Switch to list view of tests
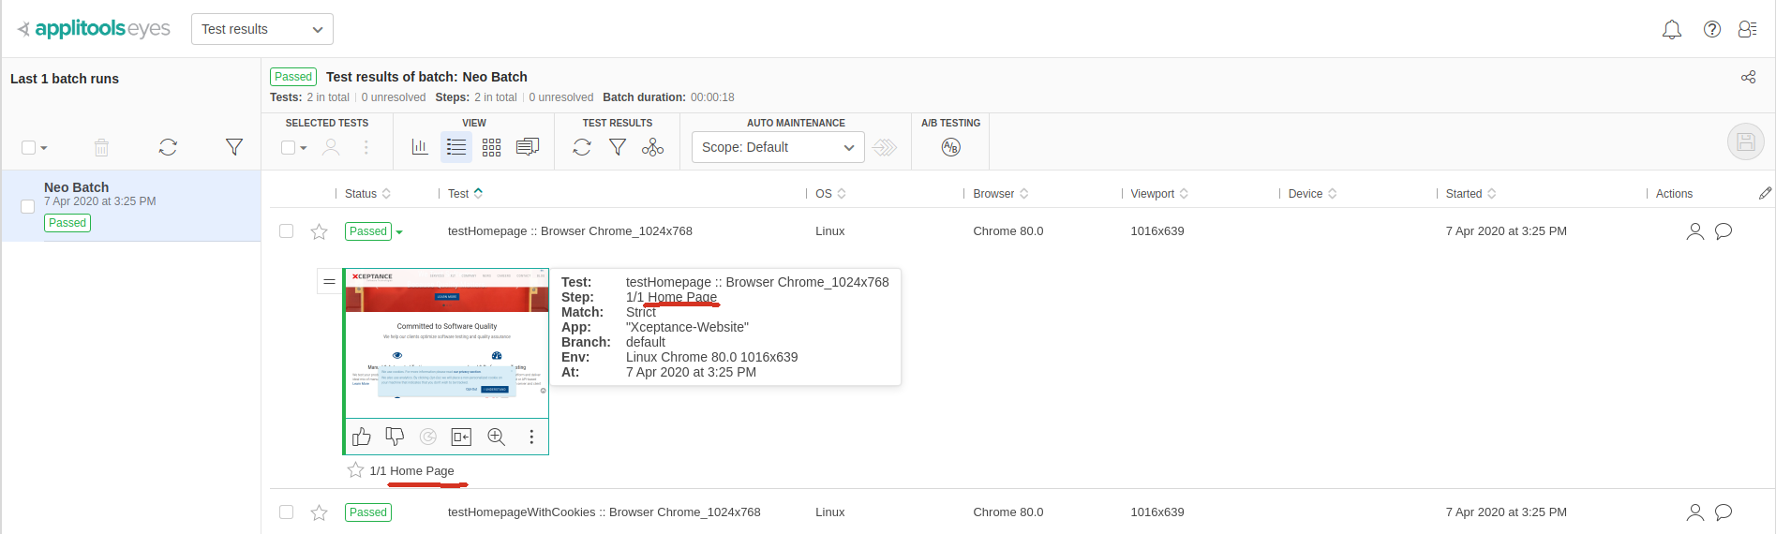 [456, 147]
